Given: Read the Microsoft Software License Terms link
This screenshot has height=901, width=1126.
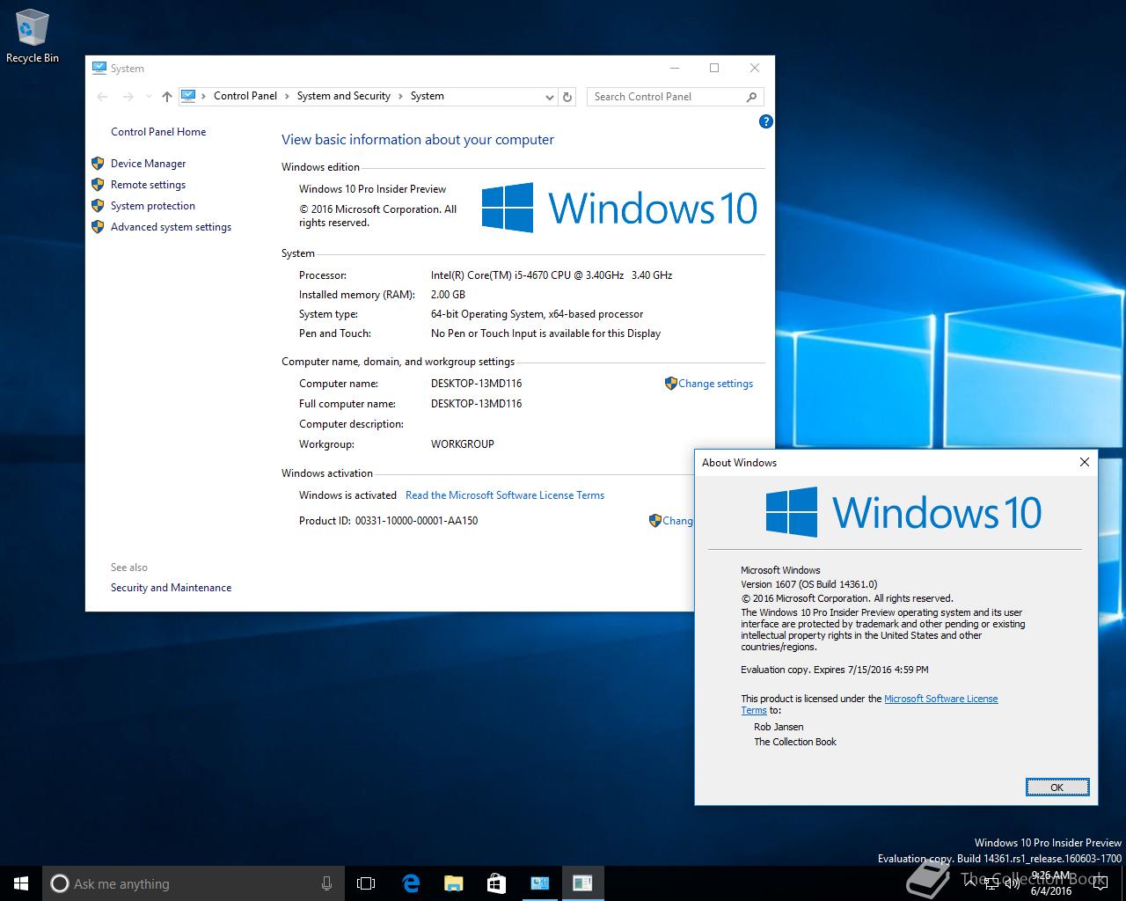Looking at the screenshot, I should click(x=505, y=495).
